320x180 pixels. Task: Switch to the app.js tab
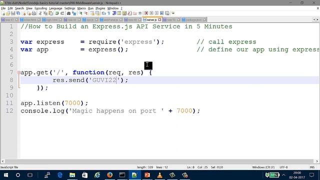(x=90, y=20)
